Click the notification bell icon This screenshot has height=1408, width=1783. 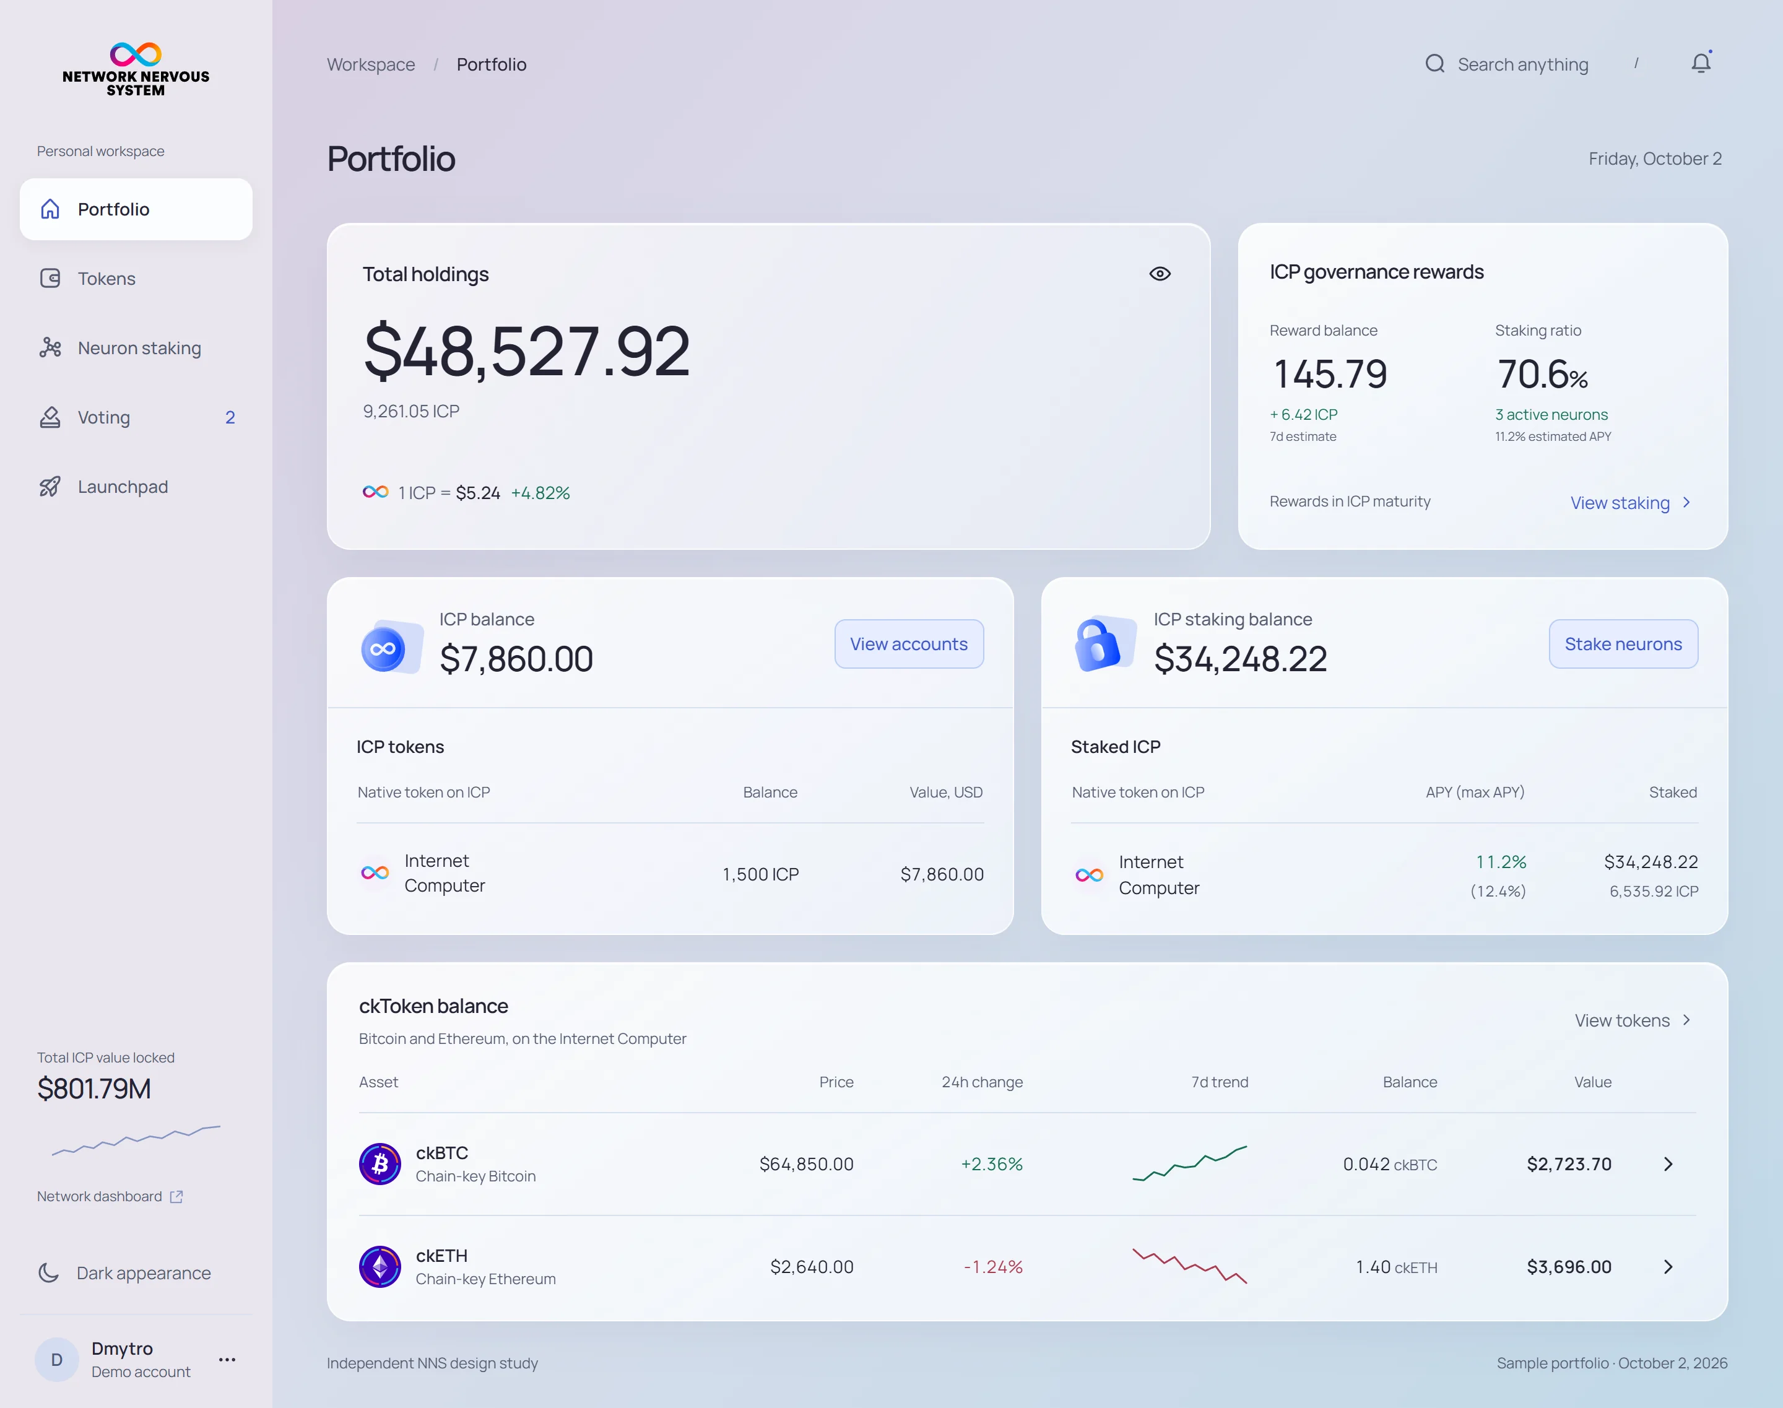(1701, 64)
